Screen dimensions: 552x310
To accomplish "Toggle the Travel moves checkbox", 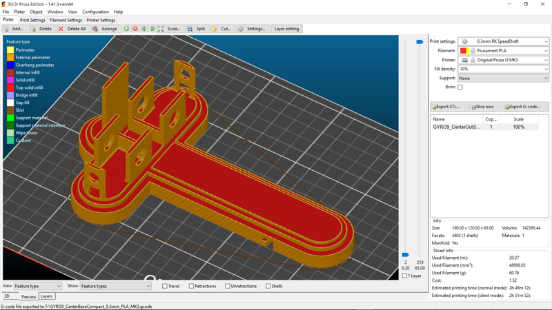I will 165,286.
